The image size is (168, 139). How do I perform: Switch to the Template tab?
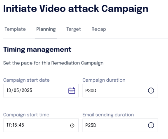tap(15, 29)
